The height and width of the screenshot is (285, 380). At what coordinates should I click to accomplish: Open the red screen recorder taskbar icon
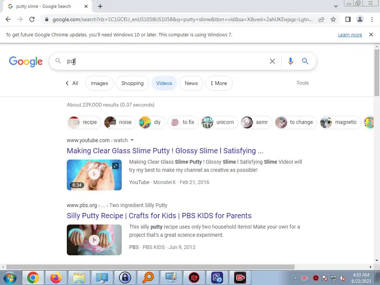pos(240,278)
